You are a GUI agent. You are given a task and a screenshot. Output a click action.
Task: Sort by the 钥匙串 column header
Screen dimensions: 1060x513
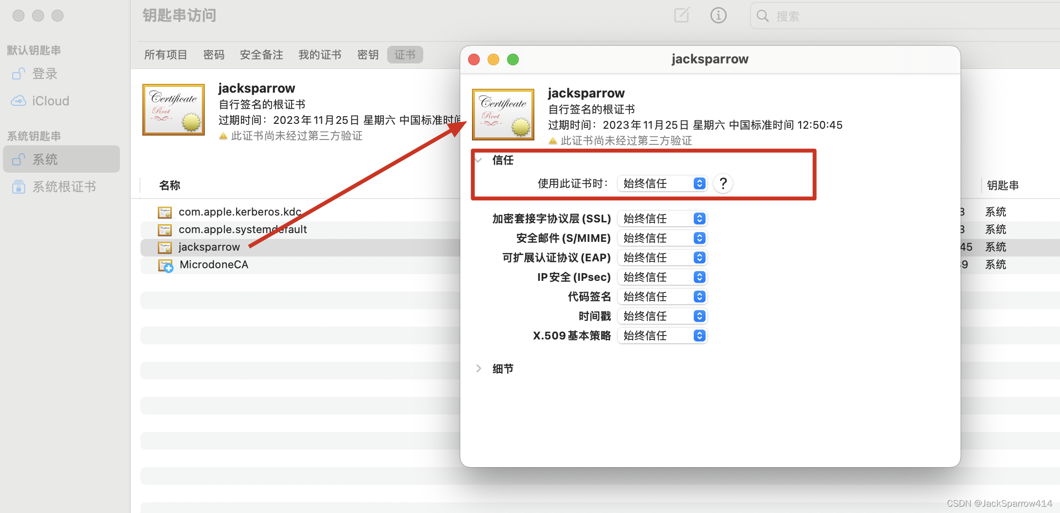click(x=1002, y=185)
